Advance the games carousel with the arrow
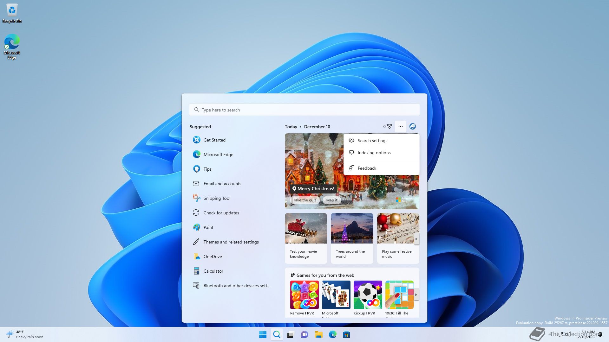The width and height of the screenshot is (609, 342). click(x=416, y=294)
